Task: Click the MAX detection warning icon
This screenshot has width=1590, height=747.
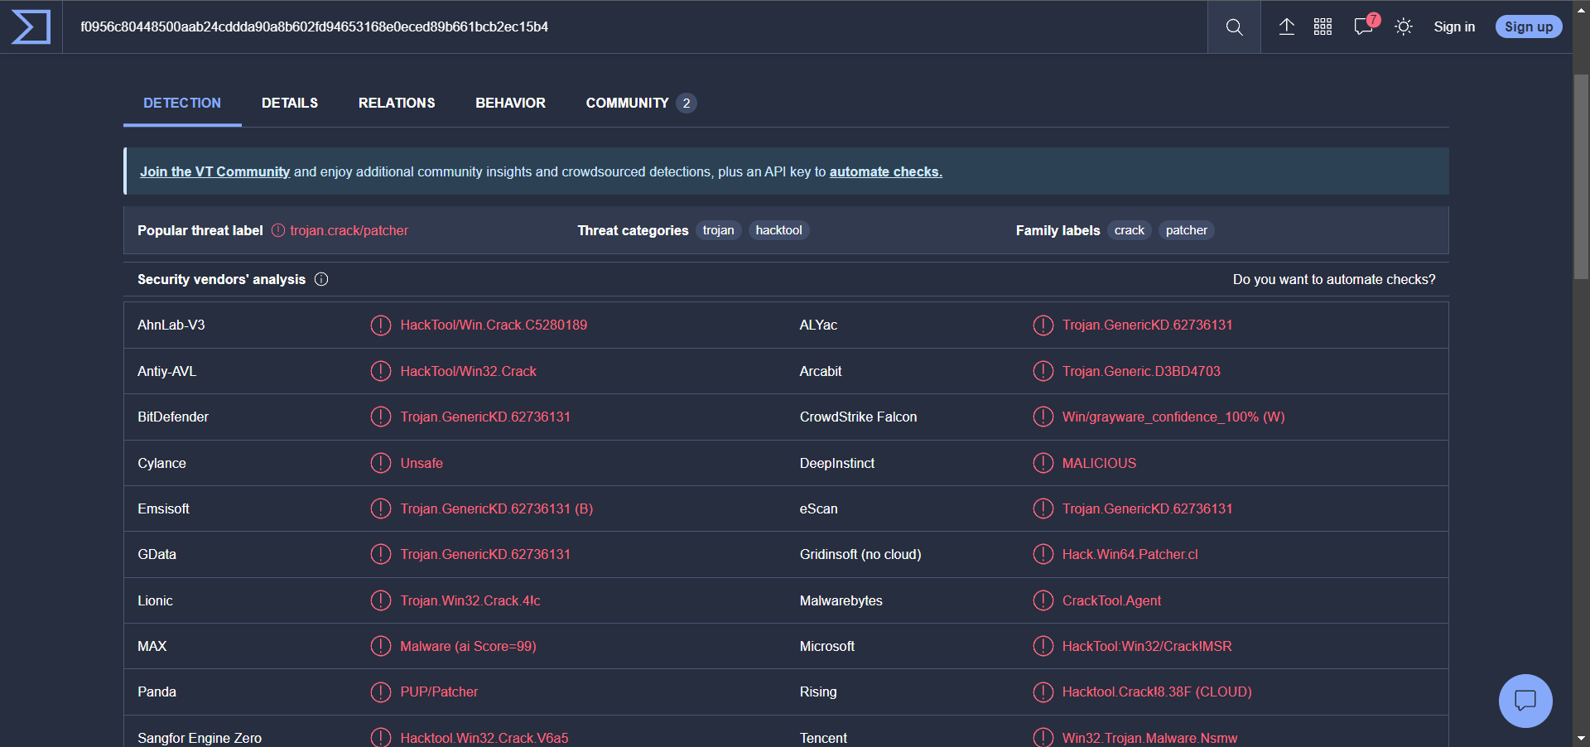Action: coord(380,646)
